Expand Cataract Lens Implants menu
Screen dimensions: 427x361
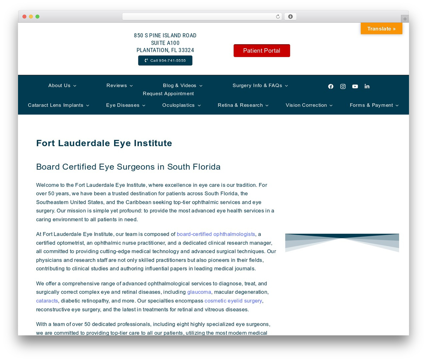coord(59,105)
